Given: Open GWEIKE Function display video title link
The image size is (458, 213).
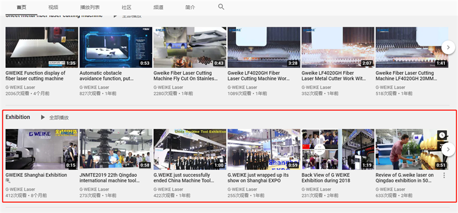Looking at the screenshot, I should coord(35,76).
